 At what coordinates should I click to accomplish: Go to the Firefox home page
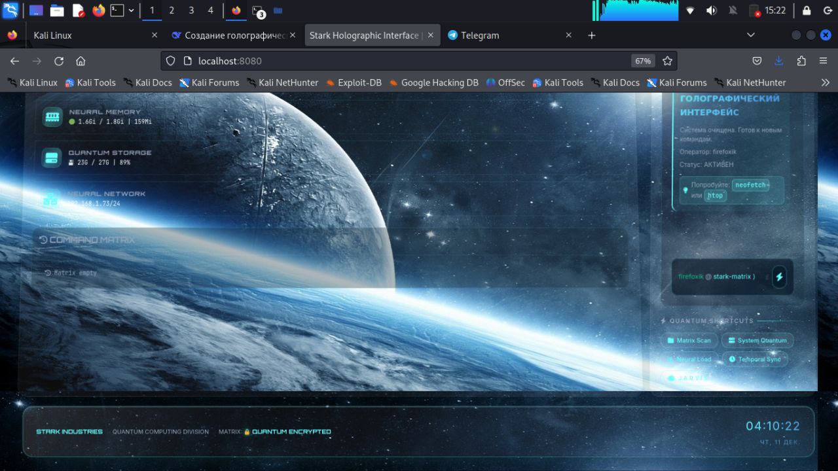pyautogui.click(x=81, y=61)
